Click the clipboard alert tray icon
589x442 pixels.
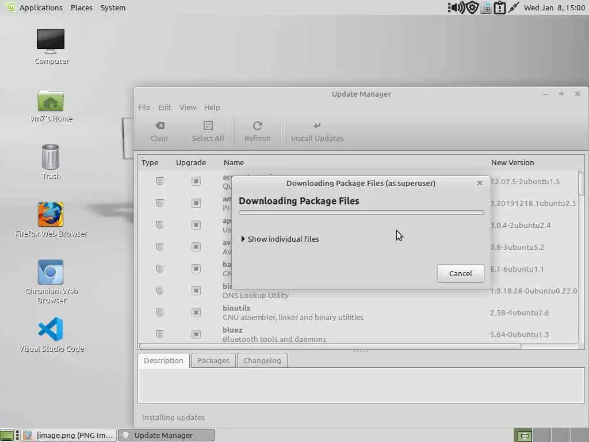pos(500,7)
